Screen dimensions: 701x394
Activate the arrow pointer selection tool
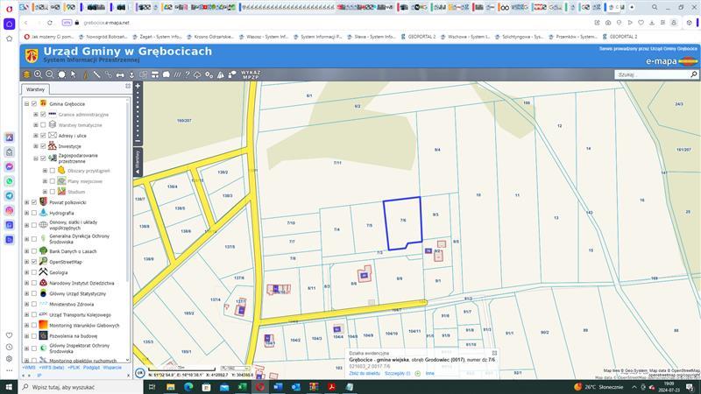74,75
